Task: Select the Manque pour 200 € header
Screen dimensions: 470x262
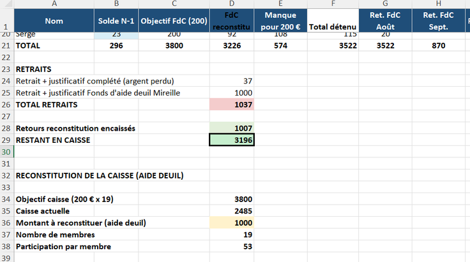Action: point(280,20)
